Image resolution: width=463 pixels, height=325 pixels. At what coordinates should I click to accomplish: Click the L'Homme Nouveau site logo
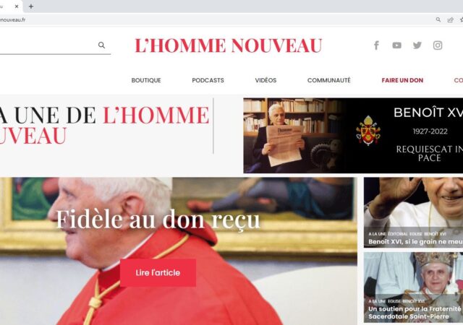tap(229, 45)
